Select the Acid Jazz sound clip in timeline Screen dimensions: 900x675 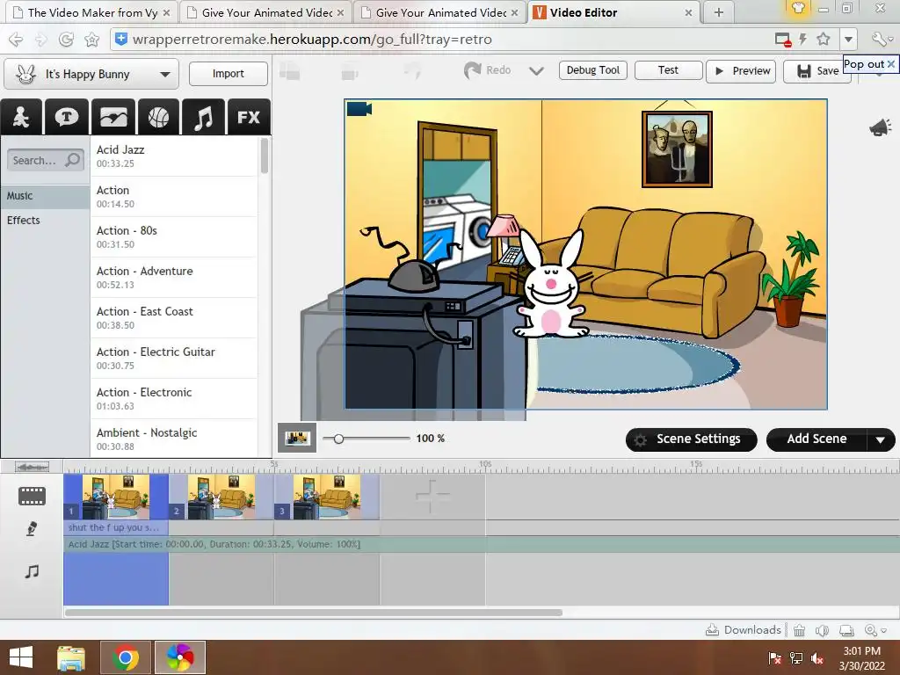481,544
